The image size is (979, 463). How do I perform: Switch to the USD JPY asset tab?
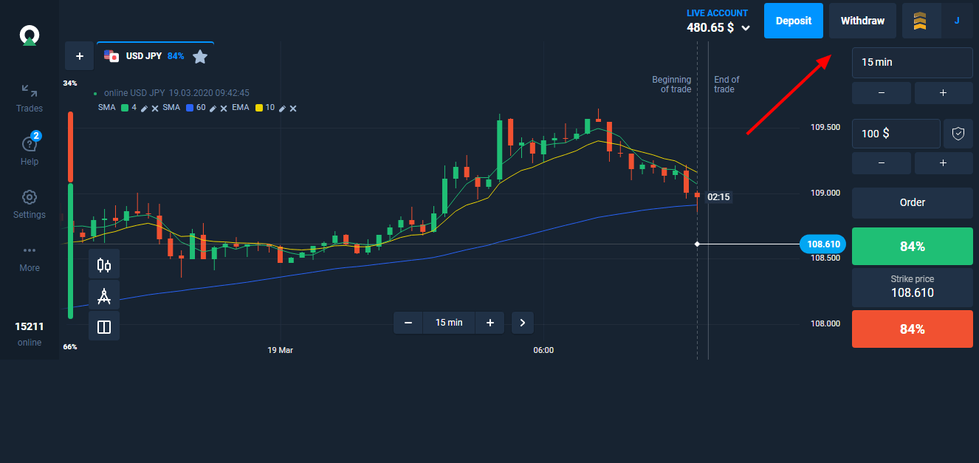pyautogui.click(x=144, y=55)
